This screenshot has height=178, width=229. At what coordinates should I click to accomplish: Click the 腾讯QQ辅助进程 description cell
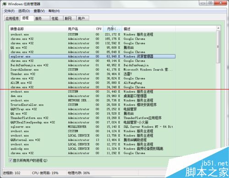pos(135,140)
